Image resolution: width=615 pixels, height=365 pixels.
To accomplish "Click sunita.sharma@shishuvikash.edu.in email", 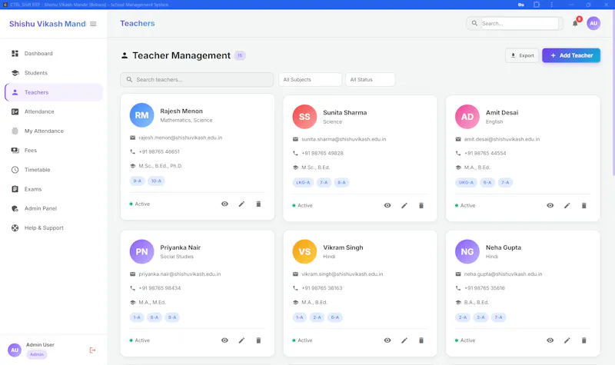I will click(x=344, y=139).
